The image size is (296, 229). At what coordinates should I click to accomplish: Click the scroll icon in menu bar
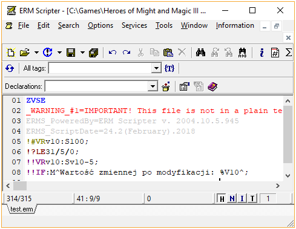[8, 26]
